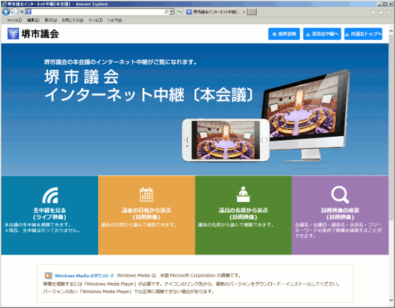Image resolution: width=395 pixels, height=308 pixels.
Task: Open the recent pages dropdown arrow
Action: tap(22, 12)
